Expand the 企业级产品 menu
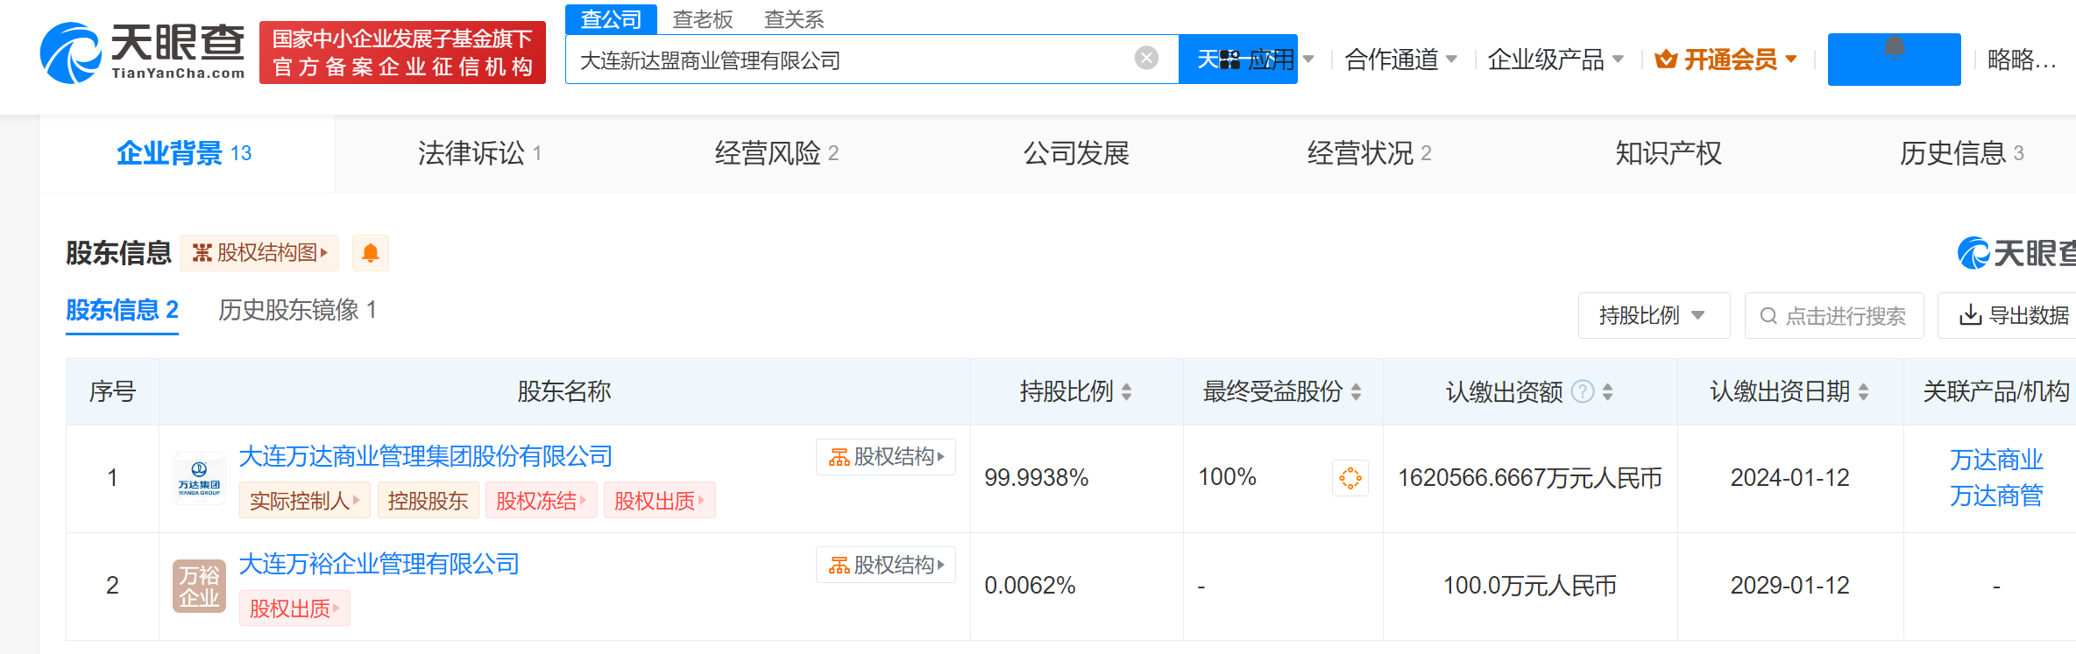 1555,60
